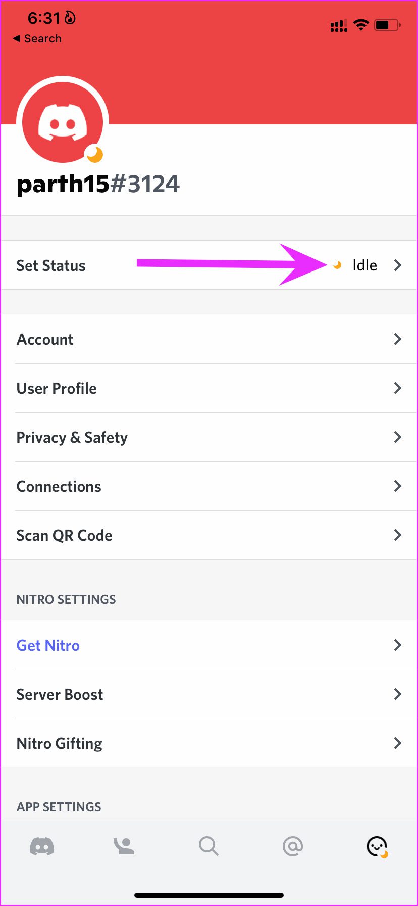Viewport: 418px width, 906px height.
Task: Open the Mentions at-sign tab
Action: (x=292, y=846)
